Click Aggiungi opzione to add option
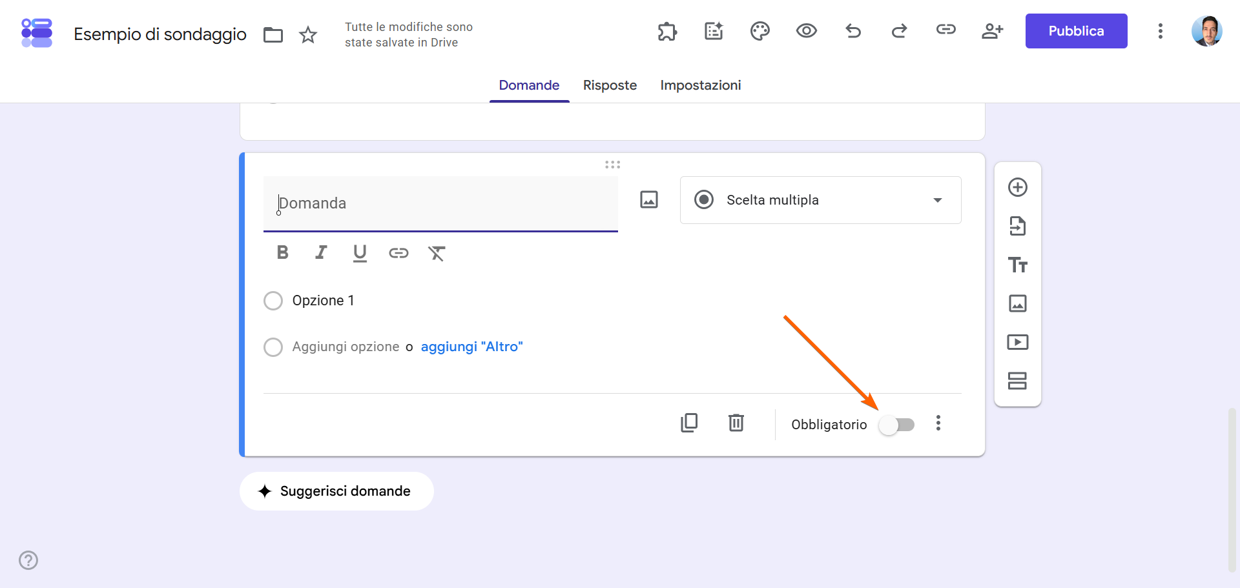 [346, 347]
